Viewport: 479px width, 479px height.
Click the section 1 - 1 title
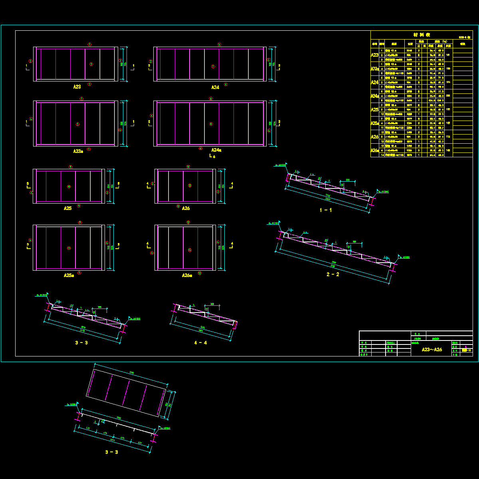[x=325, y=210]
